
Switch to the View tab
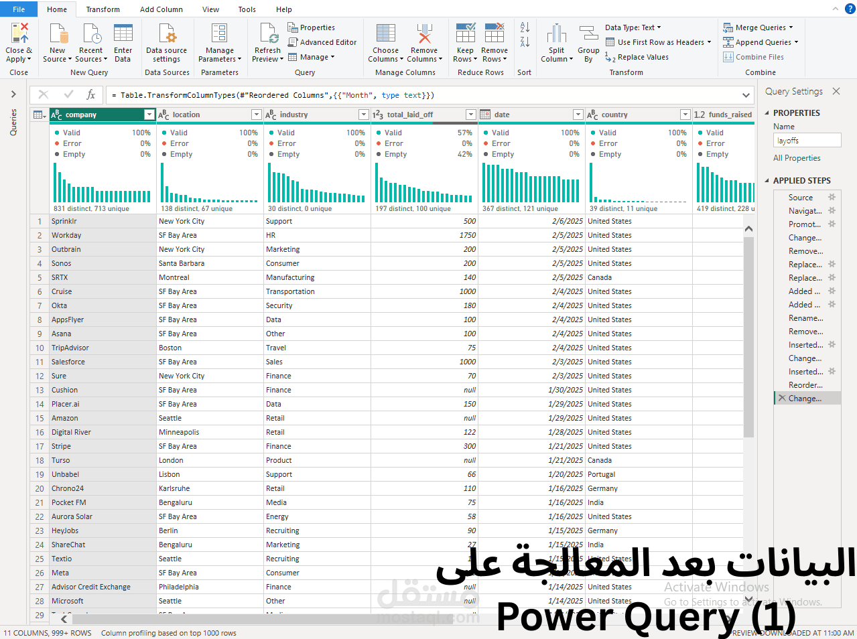(x=211, y=9)
